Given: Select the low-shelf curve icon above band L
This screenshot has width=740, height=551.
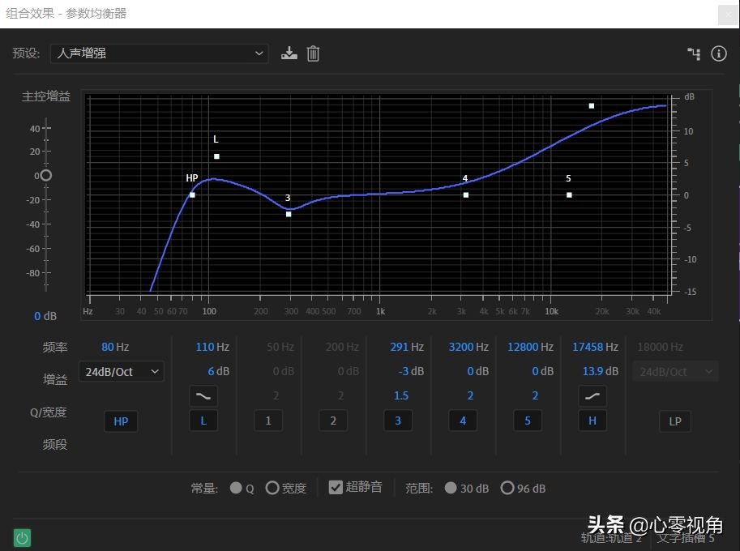Looking at the screenshot, I should click(x=203, y=396).
